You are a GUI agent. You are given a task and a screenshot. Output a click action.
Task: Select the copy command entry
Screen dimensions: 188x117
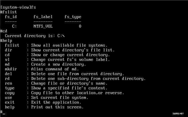[10, 93]
